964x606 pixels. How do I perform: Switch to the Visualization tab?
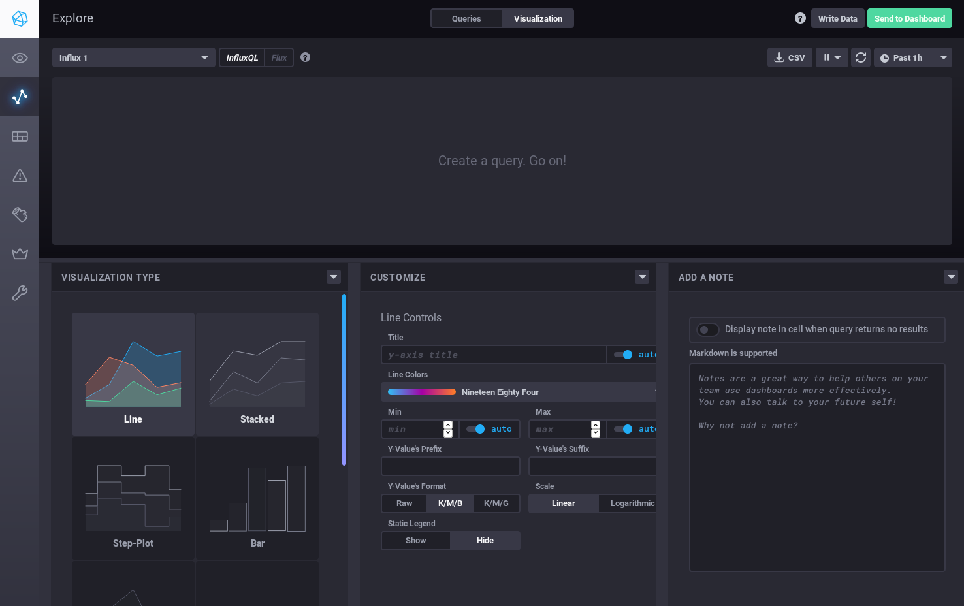coord(538,18)
